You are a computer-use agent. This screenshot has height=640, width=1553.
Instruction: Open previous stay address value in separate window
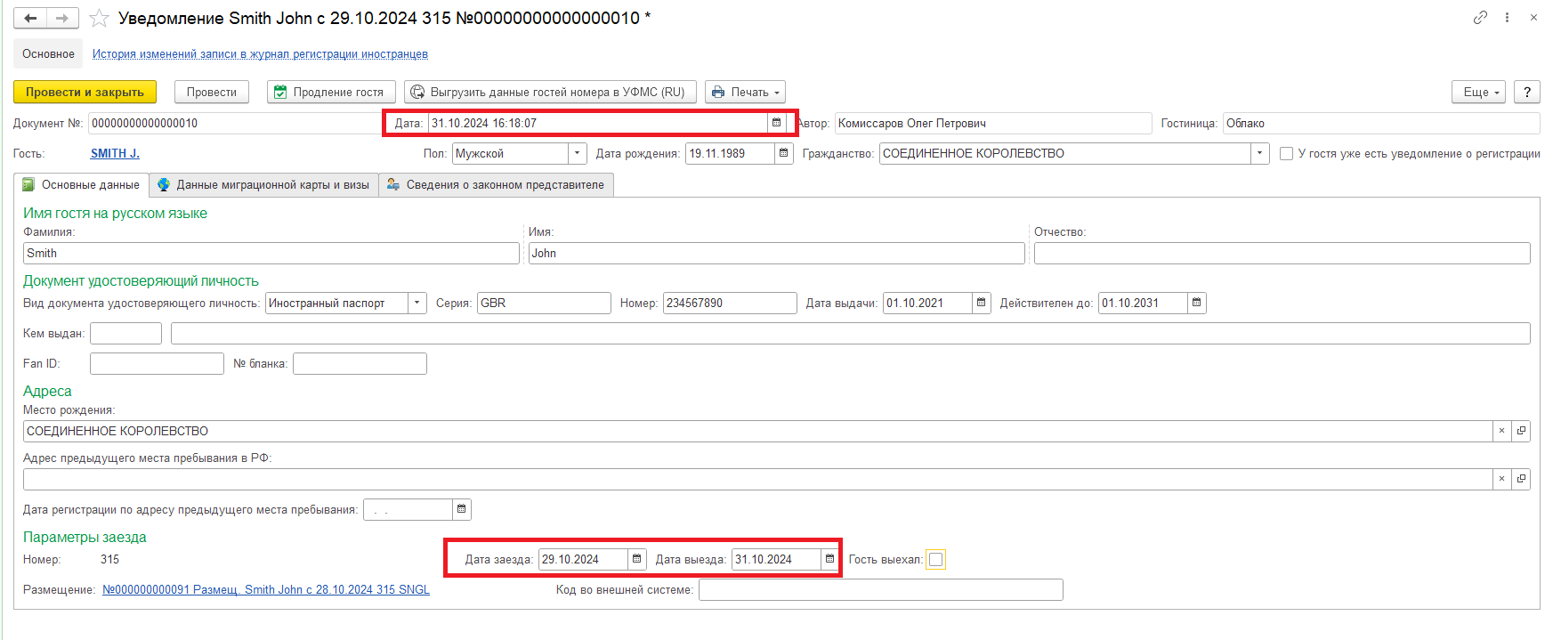1521,479
